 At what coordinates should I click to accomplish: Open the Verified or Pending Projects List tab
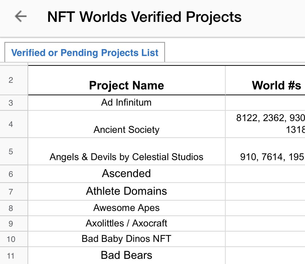click(85, 53)
